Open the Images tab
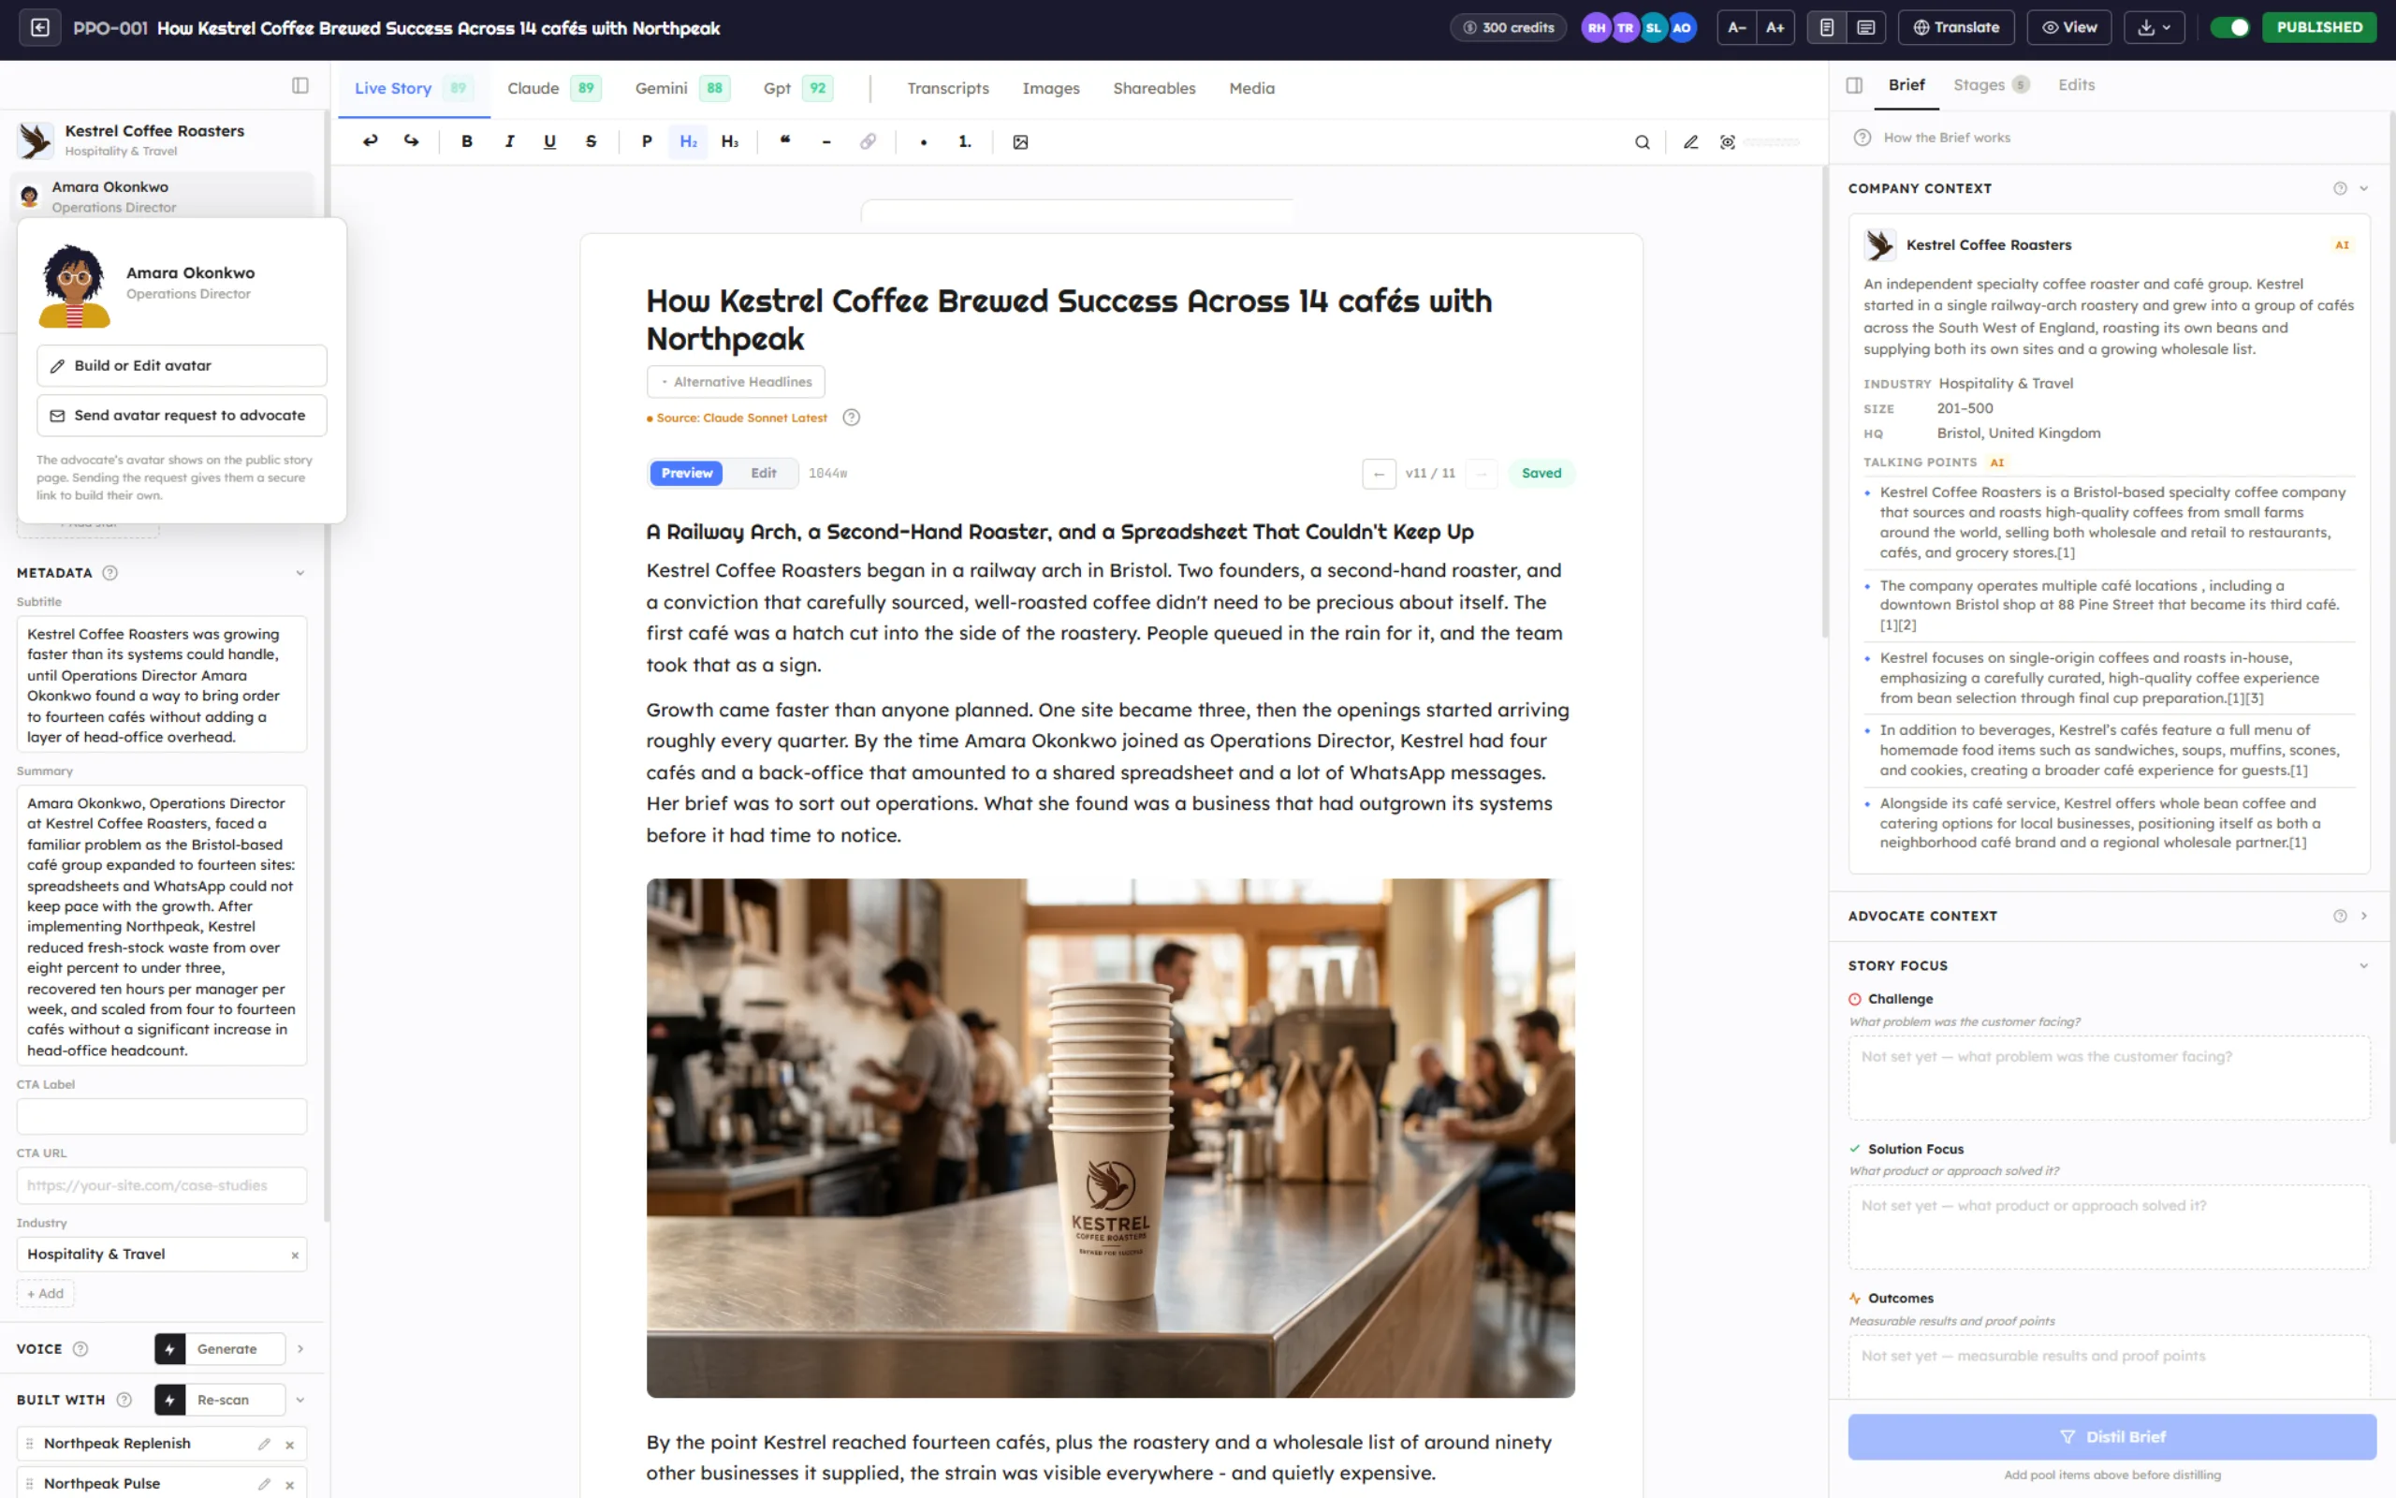Screen dimensions: 2396x1498 [1050, 88]
